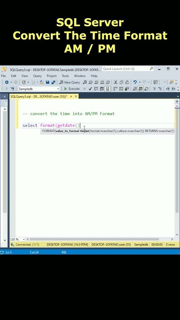This screenshot has height=320, width=180.
Task: Open the Query menu
Action: click(x=37, y=76)
